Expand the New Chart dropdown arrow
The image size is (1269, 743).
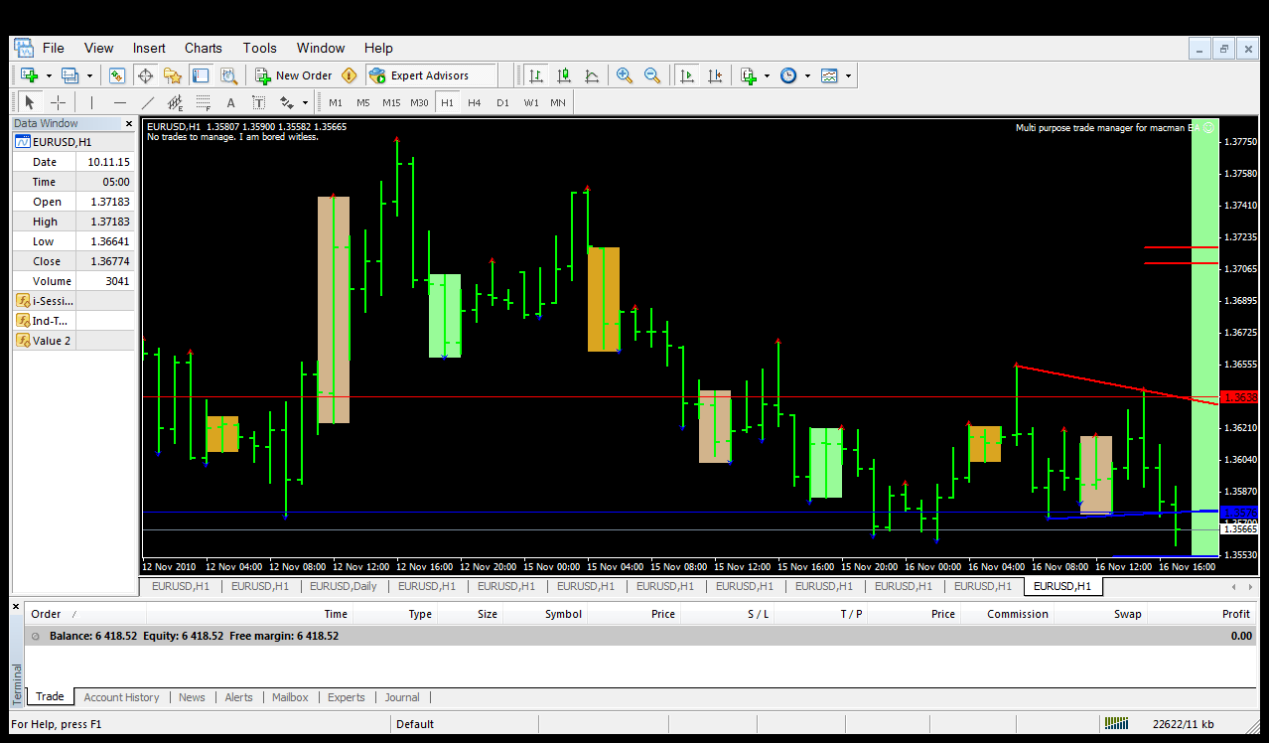[49, 75]
